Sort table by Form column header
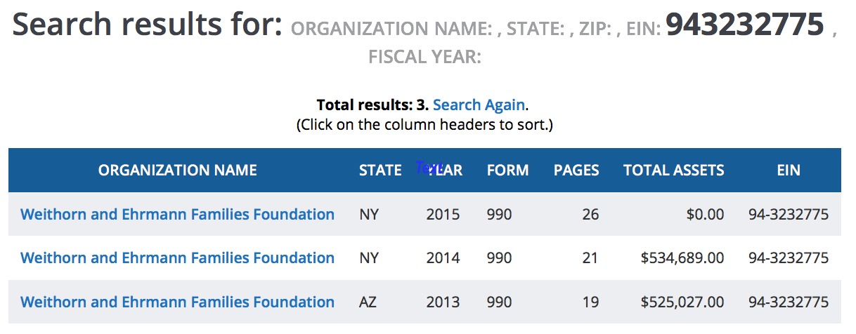856x334 pixels. [x=507, y=171]
